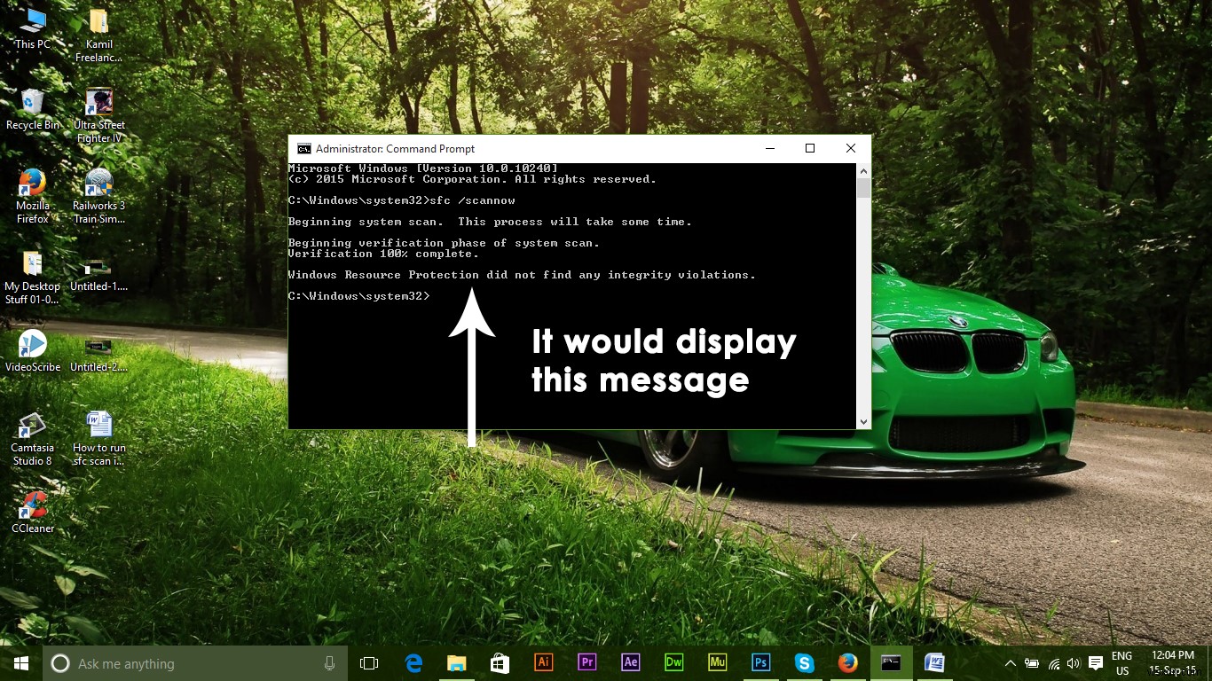Image resolution: width=1212 pixels, height=681 pixels.
Task: Click 'Beginning verification phase of system scan.' line
Action: click(444, 243)
